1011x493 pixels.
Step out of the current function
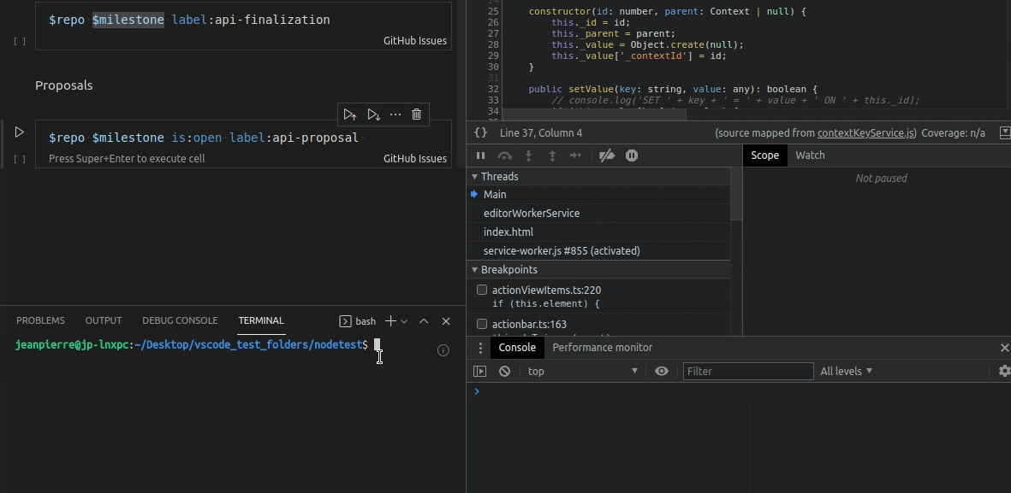552,155
